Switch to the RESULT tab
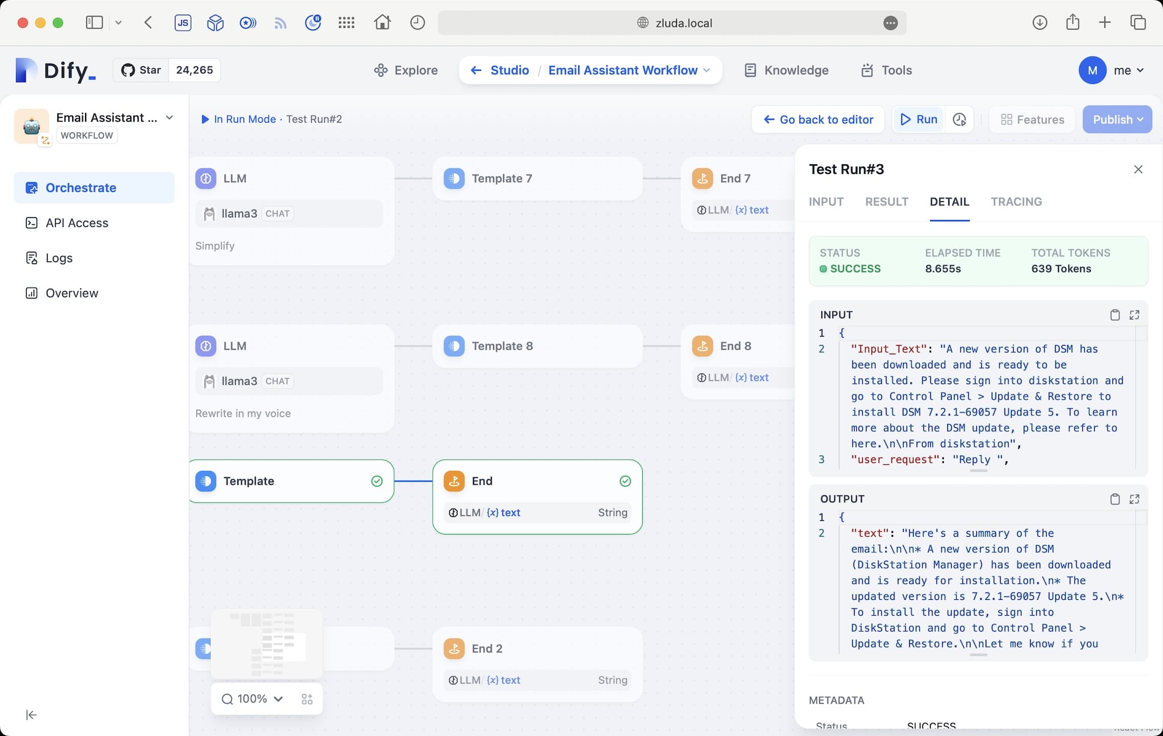Image resolution: width=1163 pixels, height=736 pixels. [886, 202]
